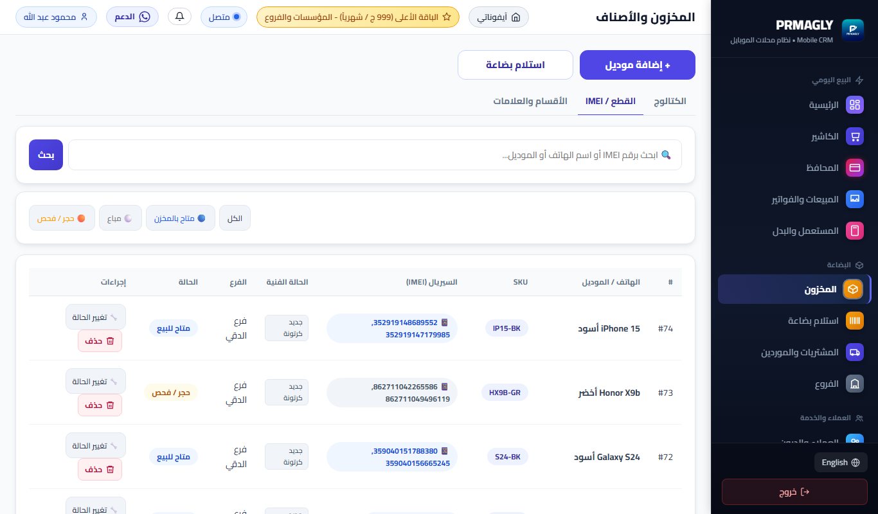Viewport: 878px width, 514px height.
Task: Click SKU badge HX9B-GR
Action: pyautogui.click(x=505, y=393)
